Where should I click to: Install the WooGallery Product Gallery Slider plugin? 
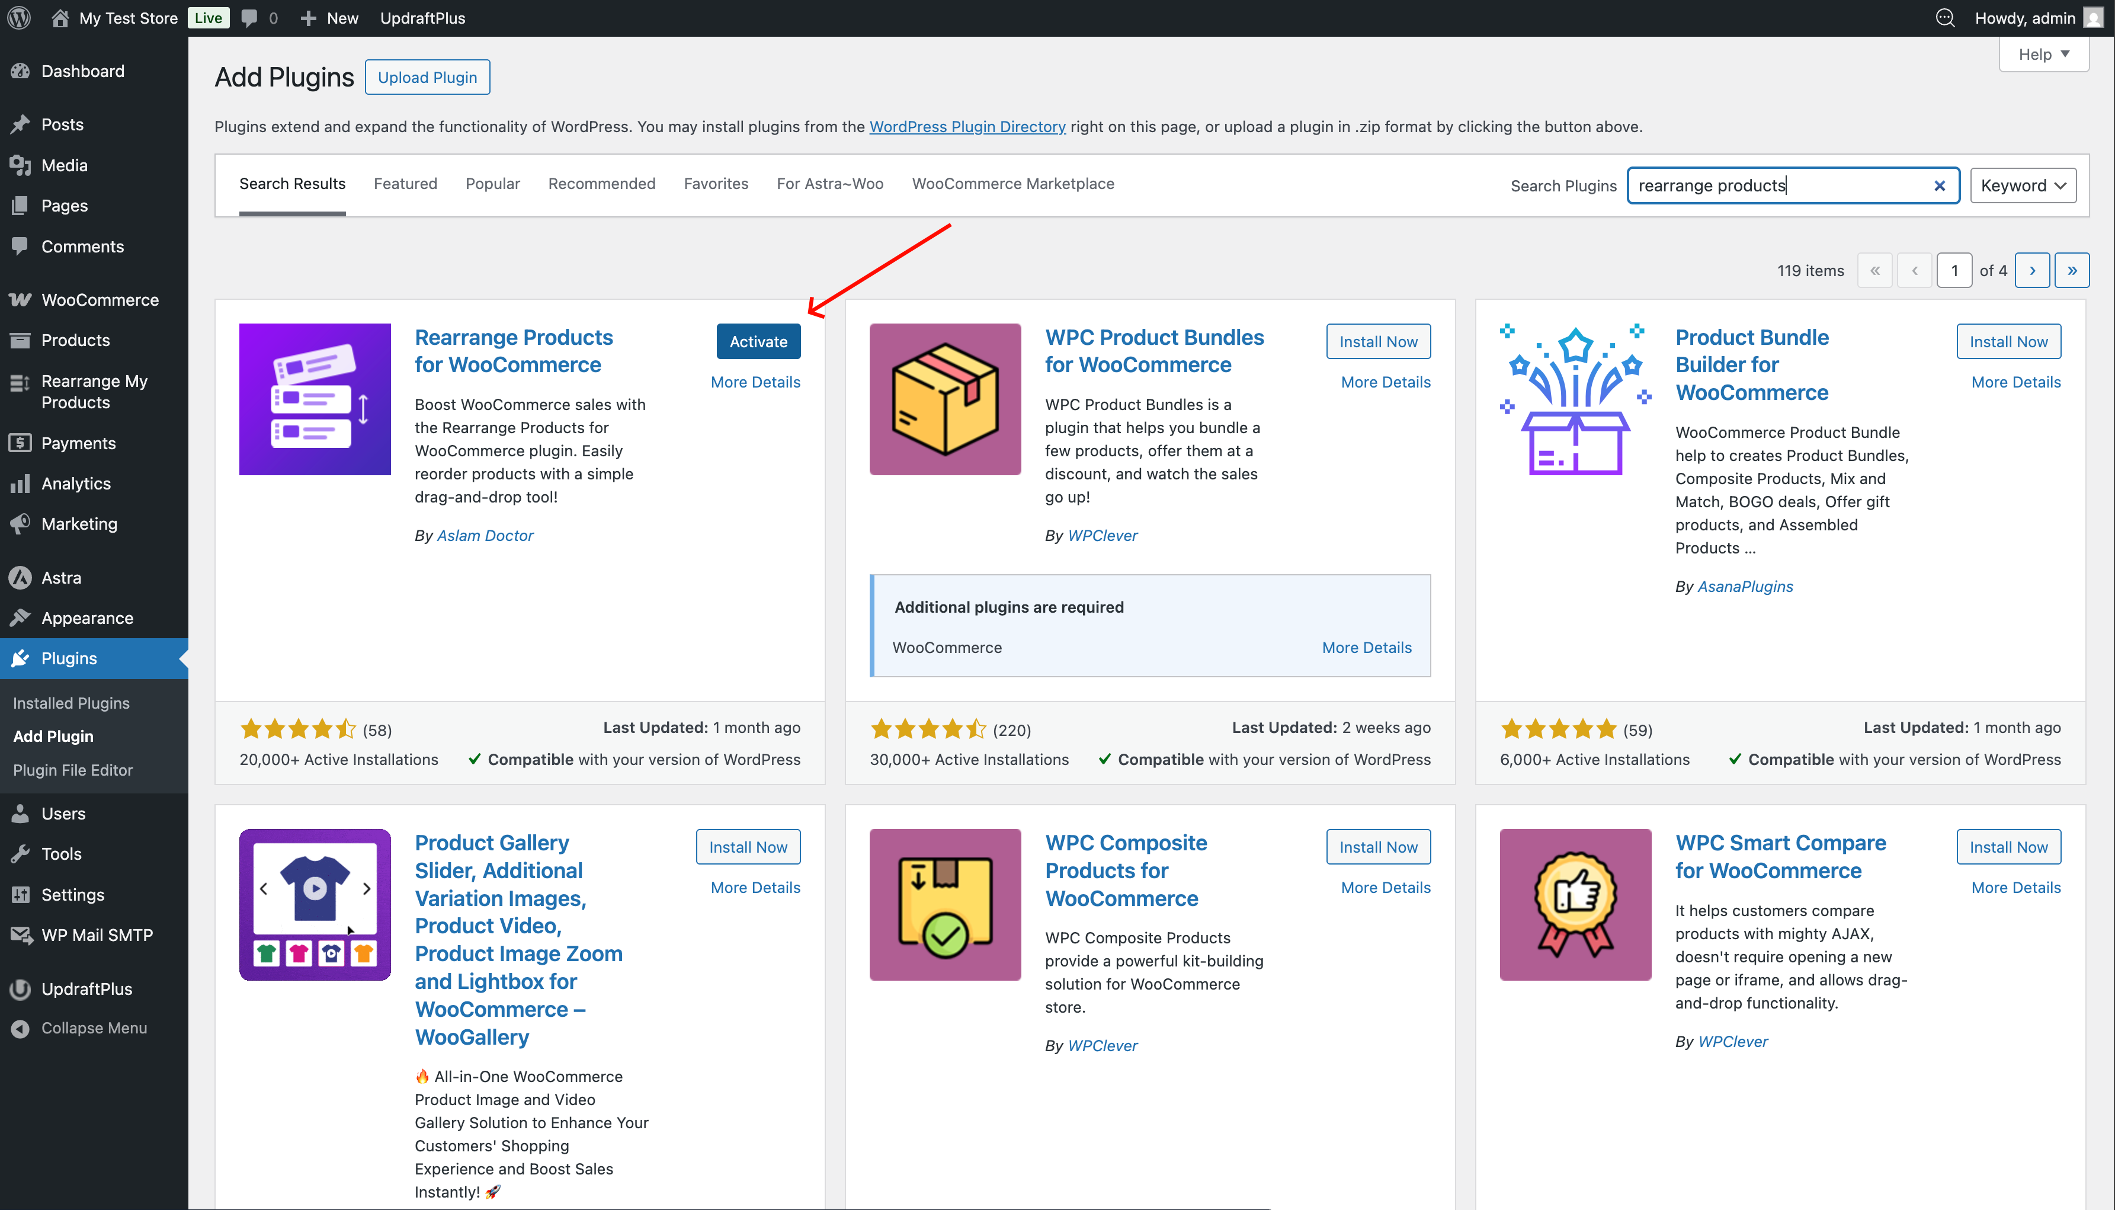[748, 847]
